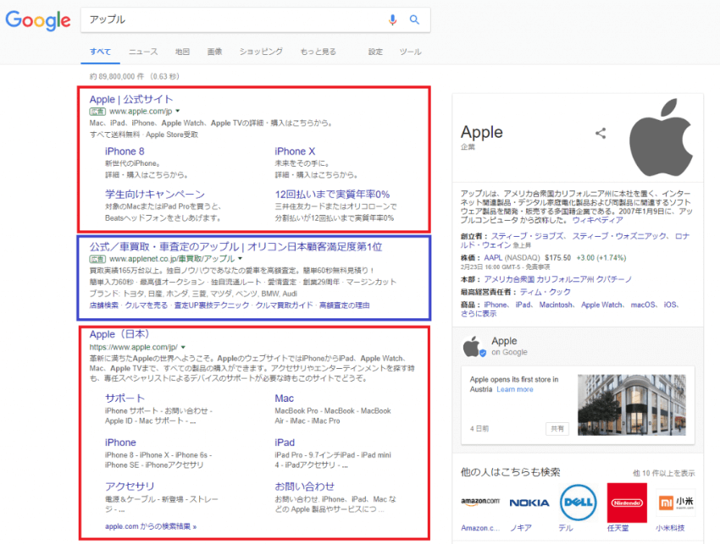Open 12回払いまで実質年率0% sitelink
This screenshot has width=720, height=544.
tap(332, 194)
